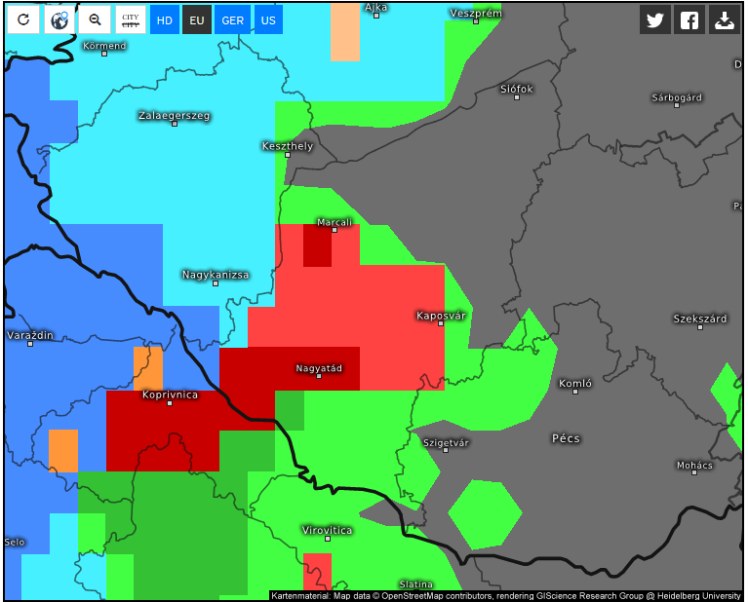Click the peach cell near Ajka
This screenshot has height=602, width=748.
[345, 32]
